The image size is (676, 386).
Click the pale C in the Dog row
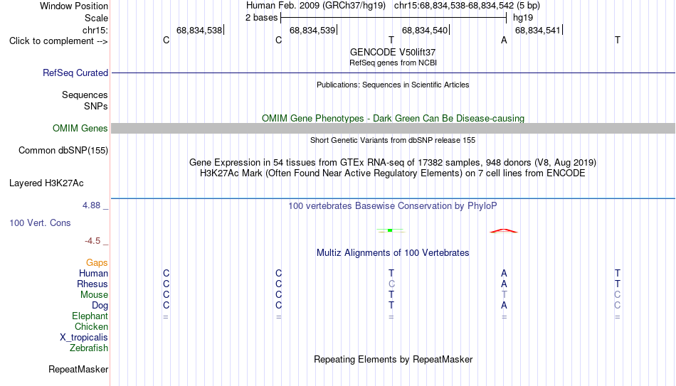click(x=618, y=306)
